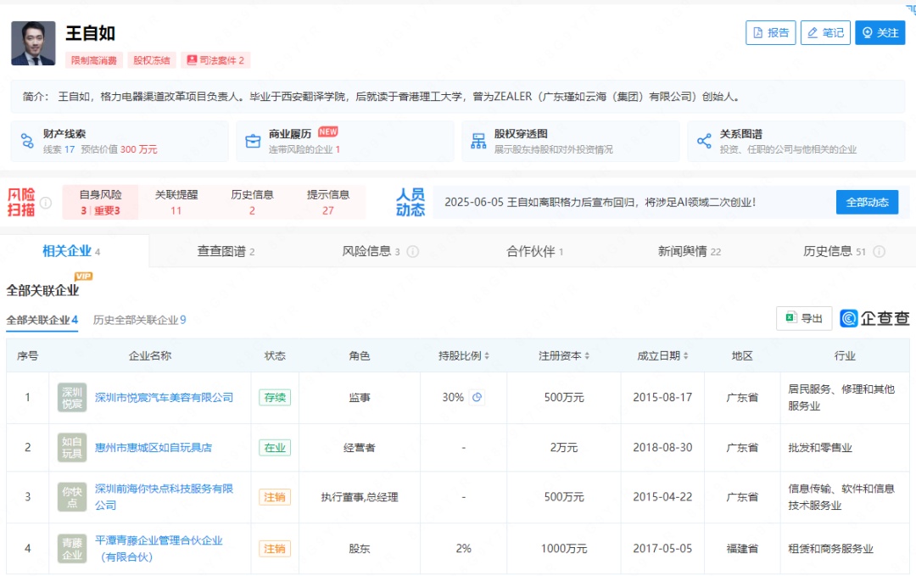This screenshot has height=576, width=916.
Task: Open 财产线索 property clues icon
Action: (x=27, y=141)
